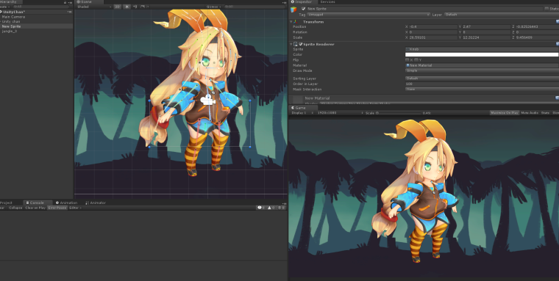This screenshot has height=281, width=559.
Task: Click the Color swatch of Sprite Renderer
Action: coord(482,54)
